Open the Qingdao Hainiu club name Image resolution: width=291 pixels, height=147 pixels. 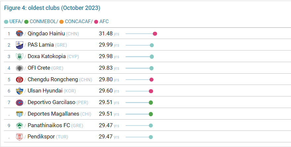46,34
